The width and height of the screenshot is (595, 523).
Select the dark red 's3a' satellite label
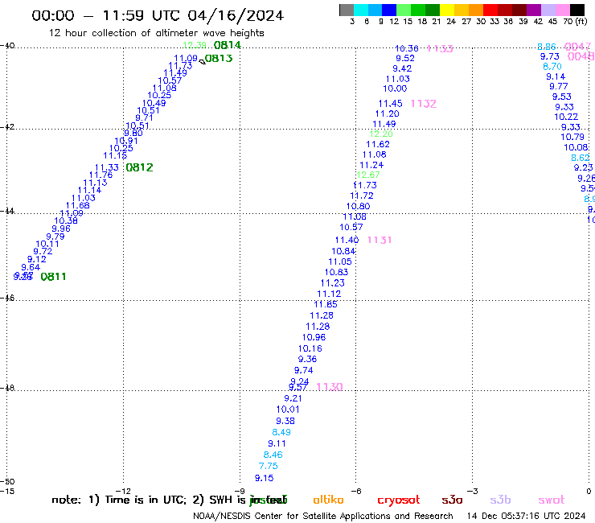click(x=452, y=500)
